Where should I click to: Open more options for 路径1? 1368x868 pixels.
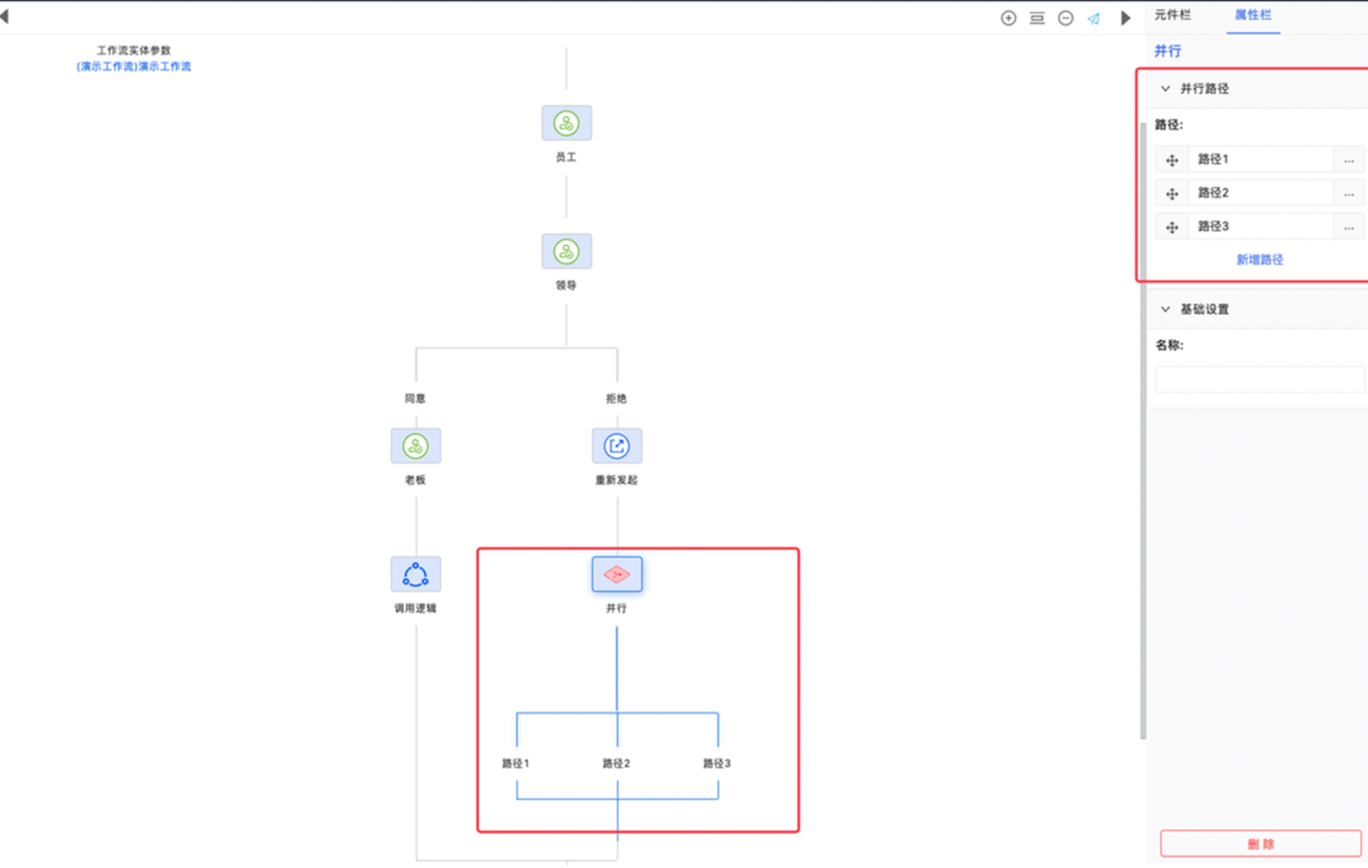[x=1349, y=160]
